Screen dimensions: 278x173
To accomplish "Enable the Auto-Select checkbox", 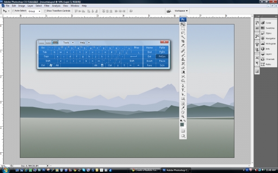I will 13,11.
